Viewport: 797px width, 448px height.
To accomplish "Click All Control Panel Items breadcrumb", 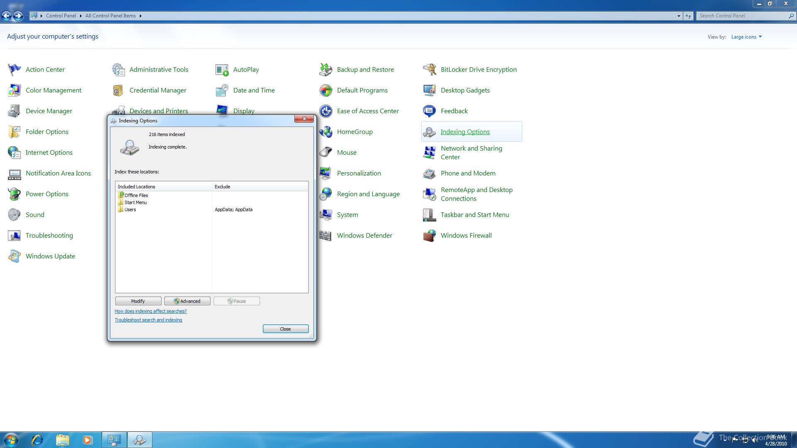I will 110,16.
